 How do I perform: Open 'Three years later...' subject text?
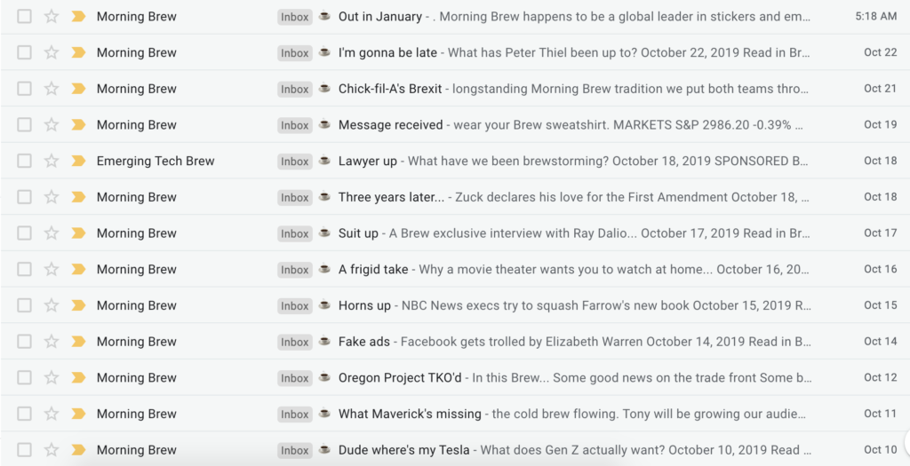[x=391, y=197]
